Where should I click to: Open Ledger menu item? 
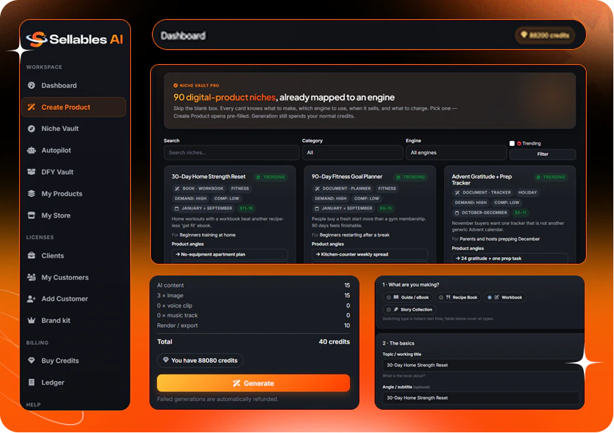(x=74, y=383)
